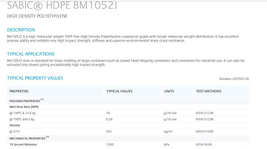Click the Revision 20250126 text
The height and width of the screenshot is (149, 267).
[x=234, y=79]
